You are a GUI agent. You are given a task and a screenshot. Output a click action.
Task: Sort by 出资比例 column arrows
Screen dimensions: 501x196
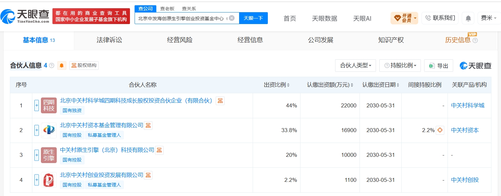(288, 85)
